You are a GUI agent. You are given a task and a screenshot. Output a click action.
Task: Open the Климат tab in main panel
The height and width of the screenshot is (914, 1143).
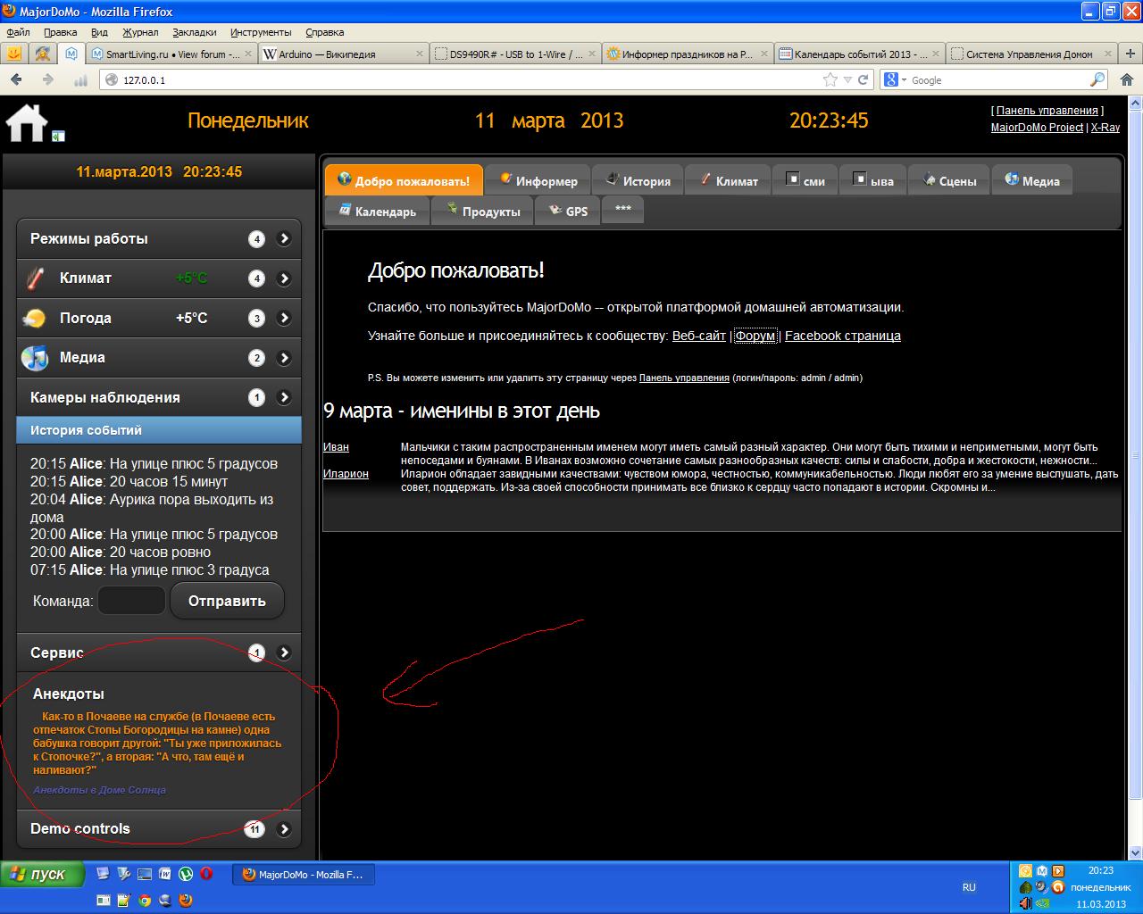point(728,180)
